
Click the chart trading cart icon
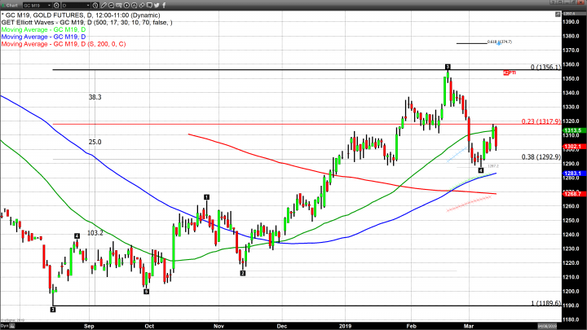click(119, 5)
